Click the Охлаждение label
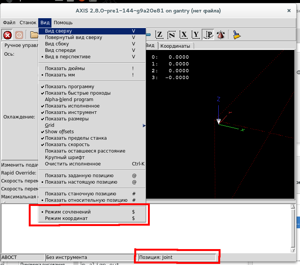 [x=19, y=117]
